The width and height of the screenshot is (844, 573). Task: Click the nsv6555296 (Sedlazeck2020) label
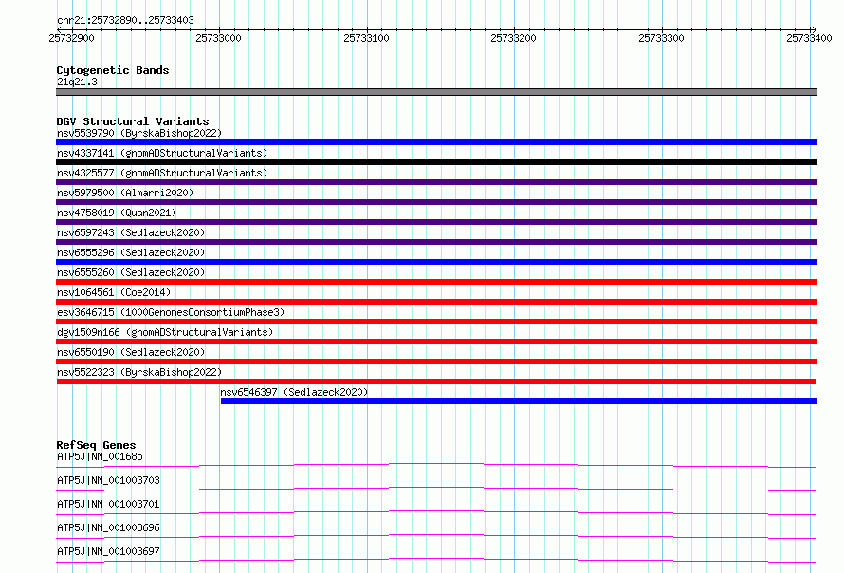click(x=131, y=252)
